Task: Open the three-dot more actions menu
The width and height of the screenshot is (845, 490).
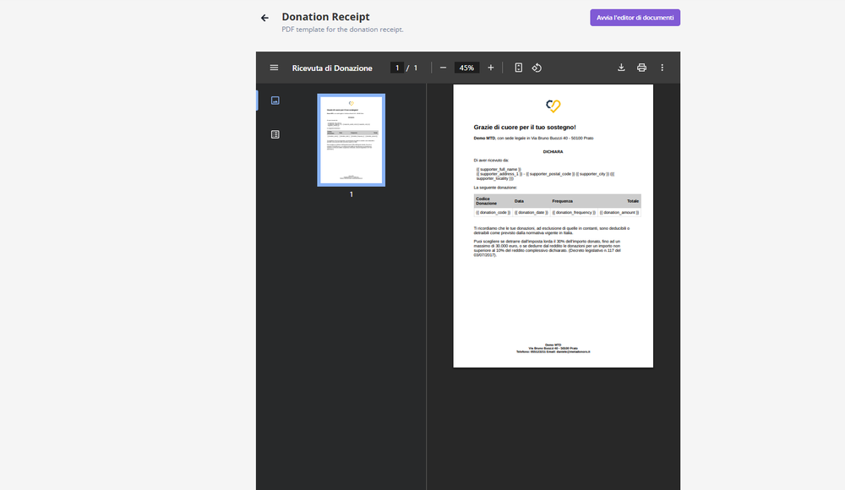Action: 662,68
